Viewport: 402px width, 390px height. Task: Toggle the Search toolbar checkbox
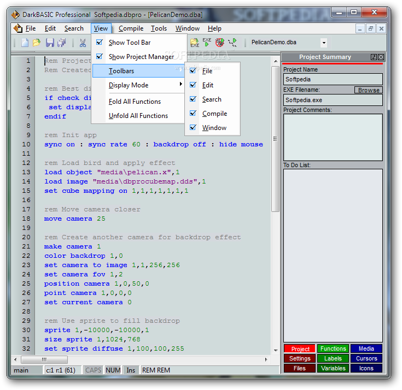(193, 99)
